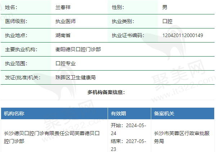Click the 执业地点 label
Image resolution: width=216 pixels, height=152 pixels.
tap(16, 35)
